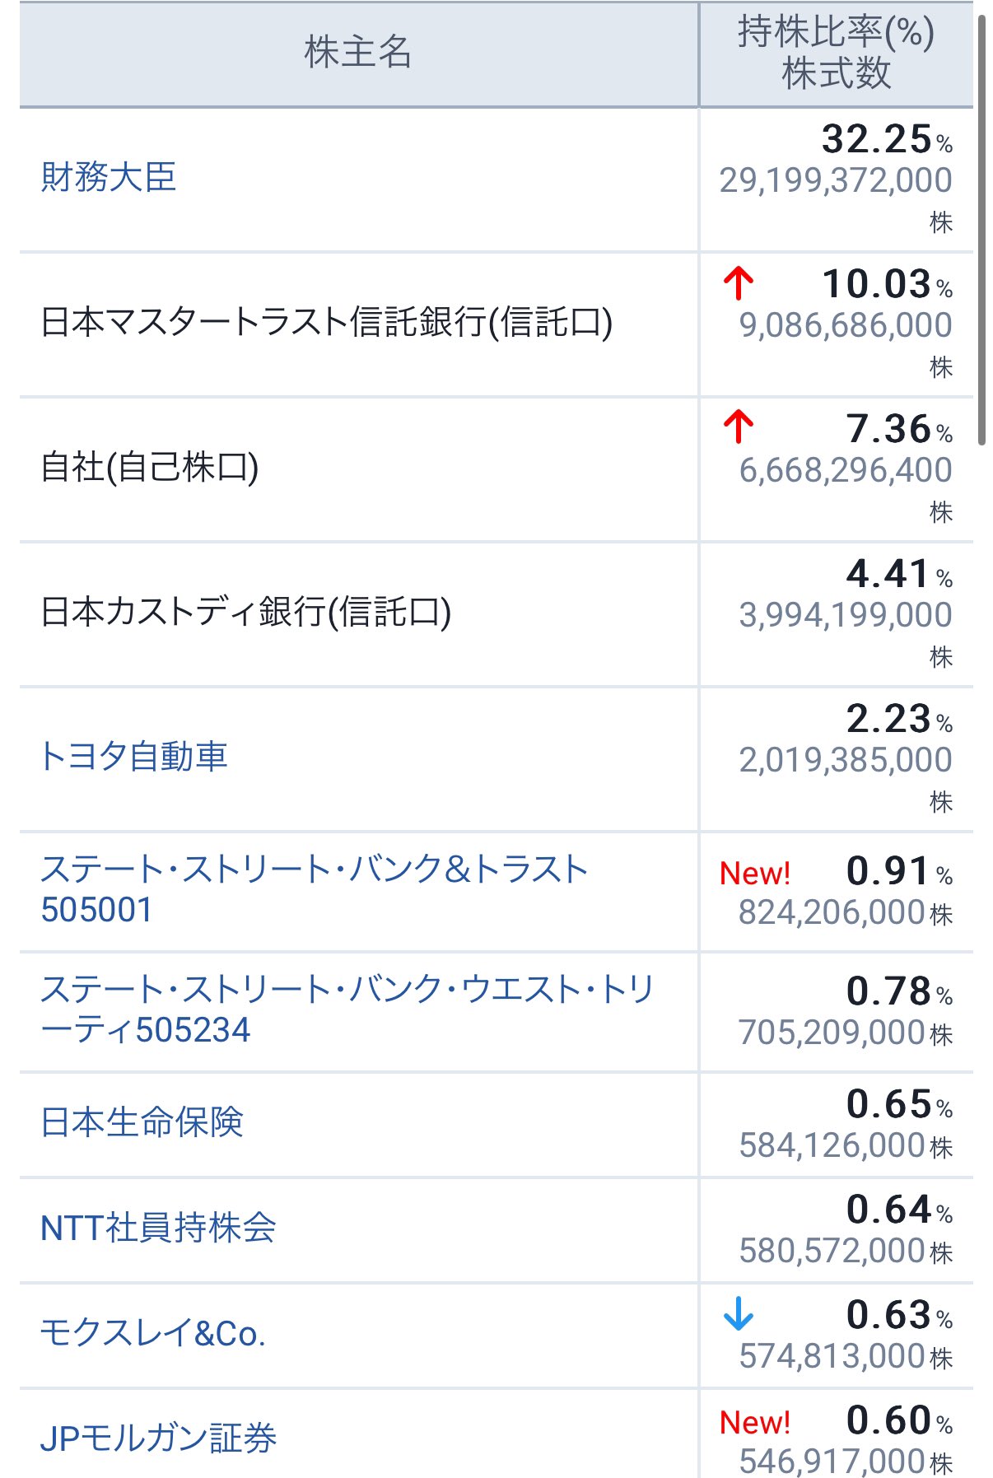Open the 日本生命保険 shareholder link
993x1478 pixels.
(142, 1122)
